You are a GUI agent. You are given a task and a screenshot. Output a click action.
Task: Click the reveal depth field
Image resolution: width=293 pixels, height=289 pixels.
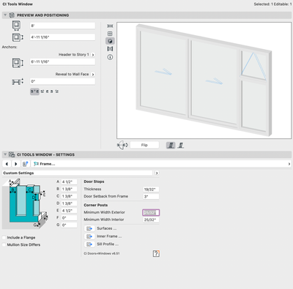point(62,81)
